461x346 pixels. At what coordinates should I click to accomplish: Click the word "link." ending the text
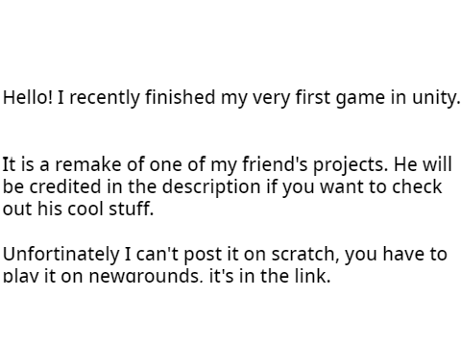[x=312, y=276]
